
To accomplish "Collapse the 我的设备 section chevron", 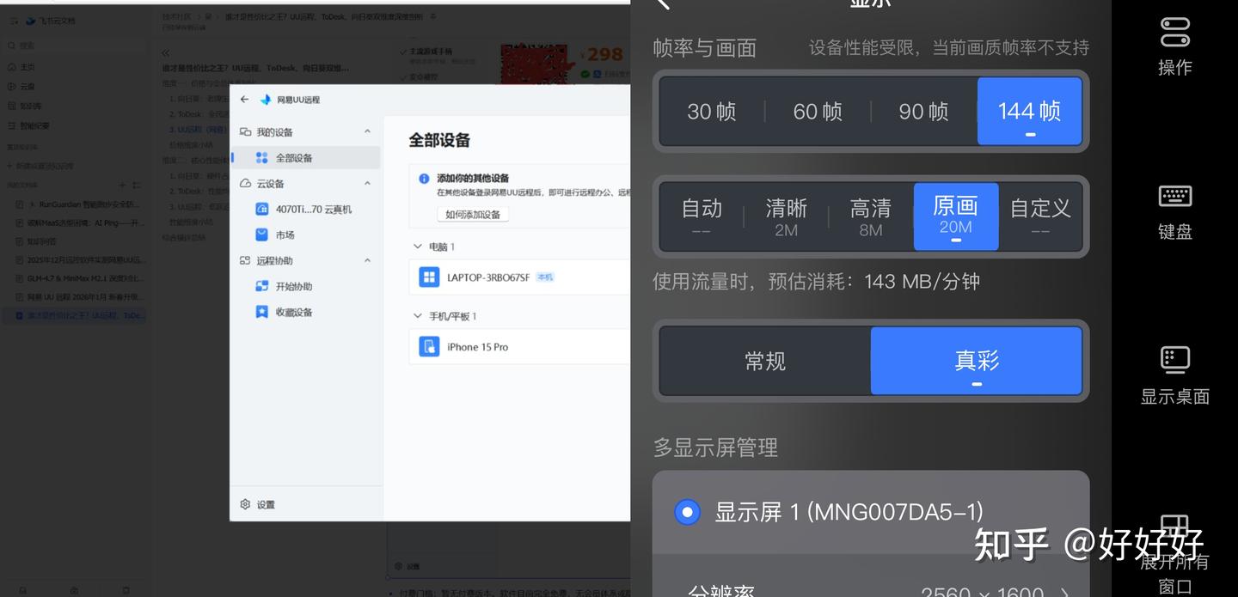I will [x=367, y=132].
